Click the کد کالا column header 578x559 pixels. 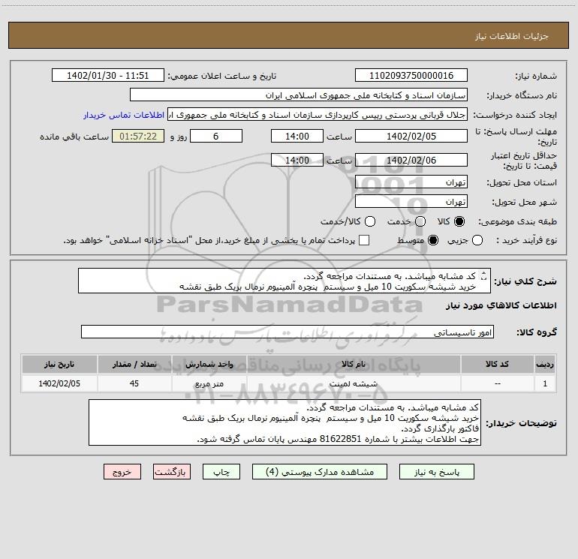click(497, 364)
